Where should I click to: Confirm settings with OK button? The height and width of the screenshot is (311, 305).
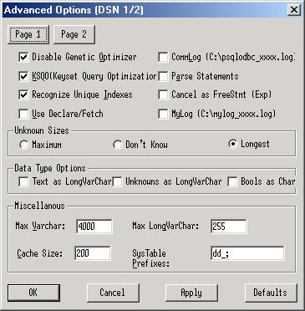coord(33,293)
